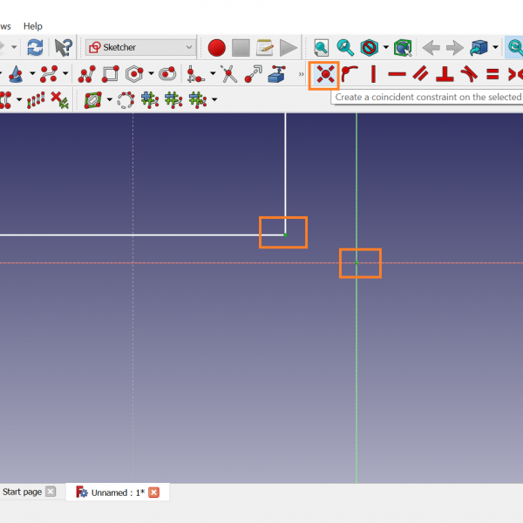Click the What's This help cursor
Image resolution: width=523 pixels, height=523 pixels.
(x=63, y=47)
